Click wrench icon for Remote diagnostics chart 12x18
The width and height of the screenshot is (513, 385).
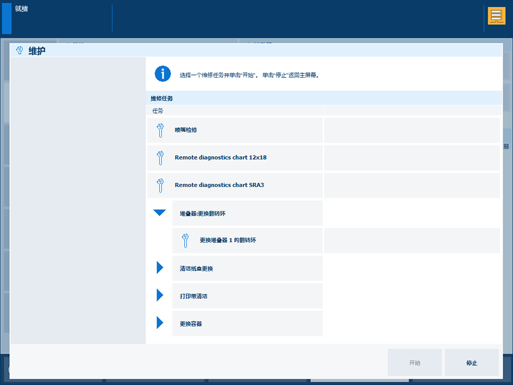[160, 158]
